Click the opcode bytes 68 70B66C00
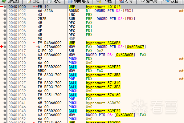184x123 pixels. 50,103
